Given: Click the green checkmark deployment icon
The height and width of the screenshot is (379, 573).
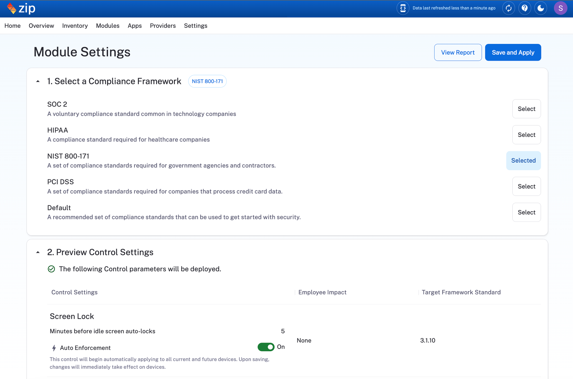Looking at the screenshot, I should [51, 269].
